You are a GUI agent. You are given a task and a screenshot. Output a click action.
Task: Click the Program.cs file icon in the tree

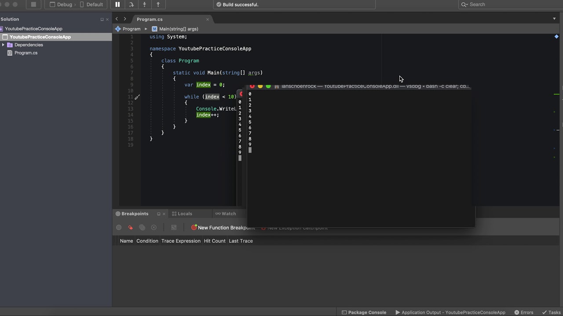click(x=10, y=53)
